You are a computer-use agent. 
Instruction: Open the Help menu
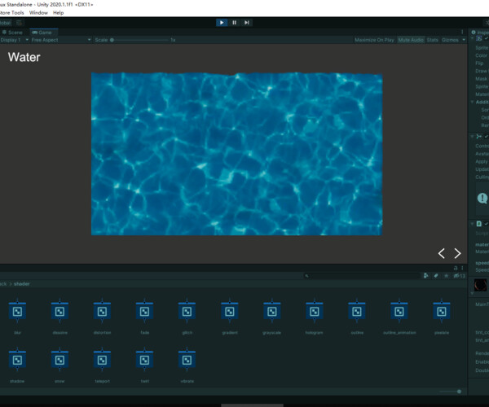[59, 13]
